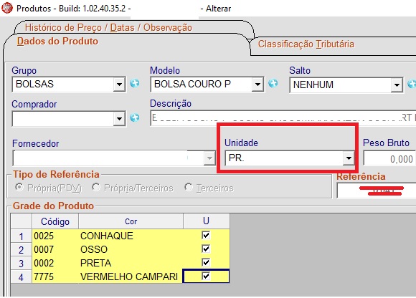Screen dimensions: 416x298
Task: Select the Própria/Terceiros radio option
Action: (x=96, y=187)
